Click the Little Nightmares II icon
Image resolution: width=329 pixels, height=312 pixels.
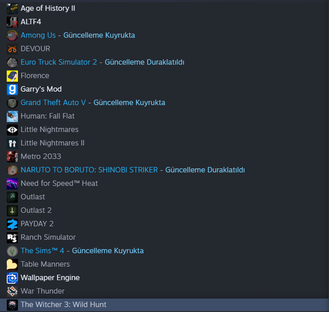click(12, 143)
